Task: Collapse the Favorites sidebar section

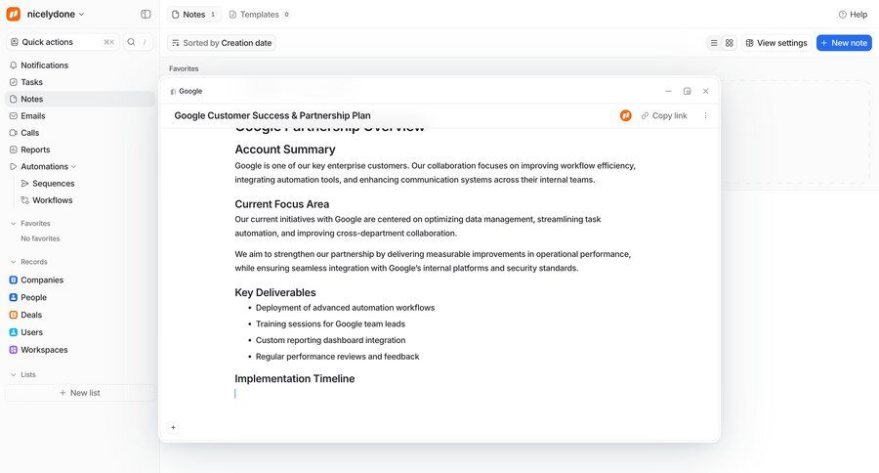Action: [x=14, y=224]
